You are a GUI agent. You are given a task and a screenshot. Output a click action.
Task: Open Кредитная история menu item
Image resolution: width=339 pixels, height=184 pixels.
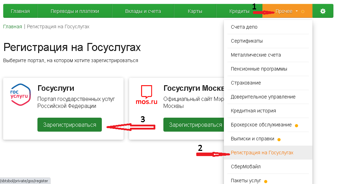coord(268,111)
